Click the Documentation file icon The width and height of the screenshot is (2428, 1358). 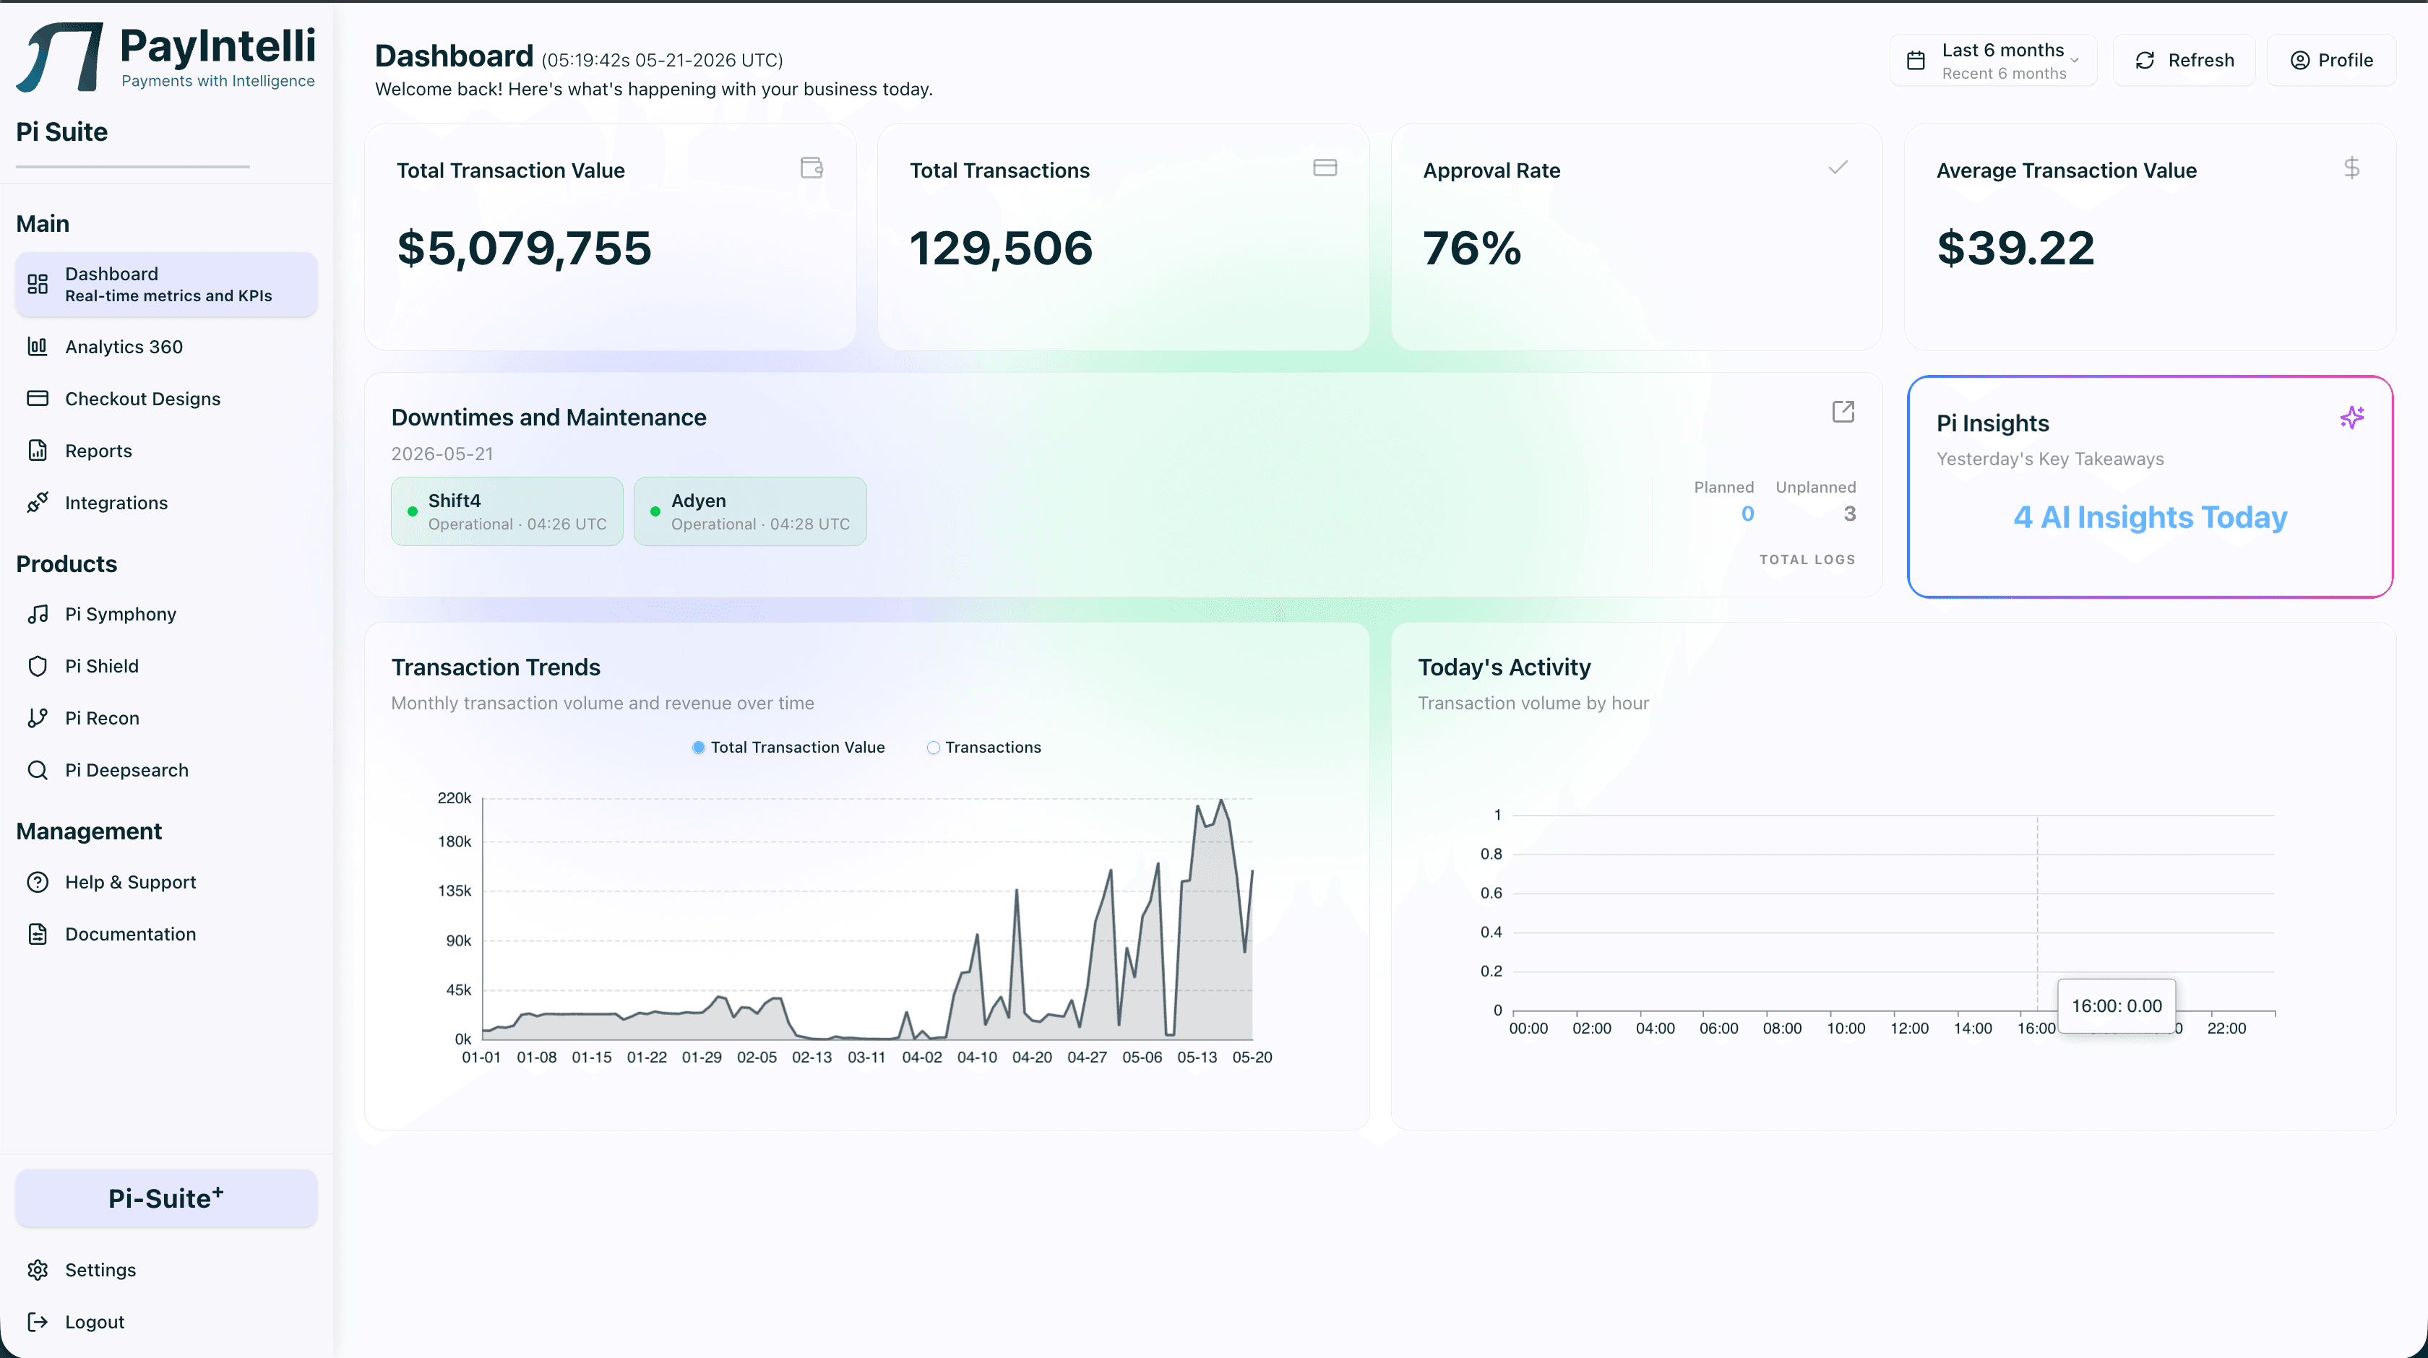pos(38,934)
